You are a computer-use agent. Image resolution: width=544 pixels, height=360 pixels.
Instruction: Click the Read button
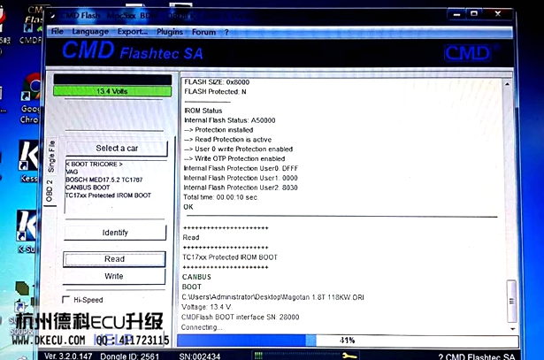(x=114, y=259)
